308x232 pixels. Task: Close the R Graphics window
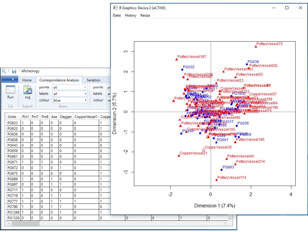pyautogui.click(x=300, y=8)
